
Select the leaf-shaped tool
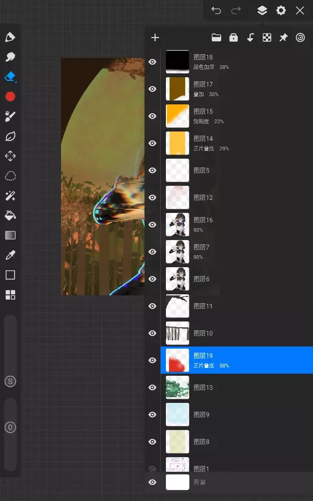pyautogui.click(x=10, y=136)
